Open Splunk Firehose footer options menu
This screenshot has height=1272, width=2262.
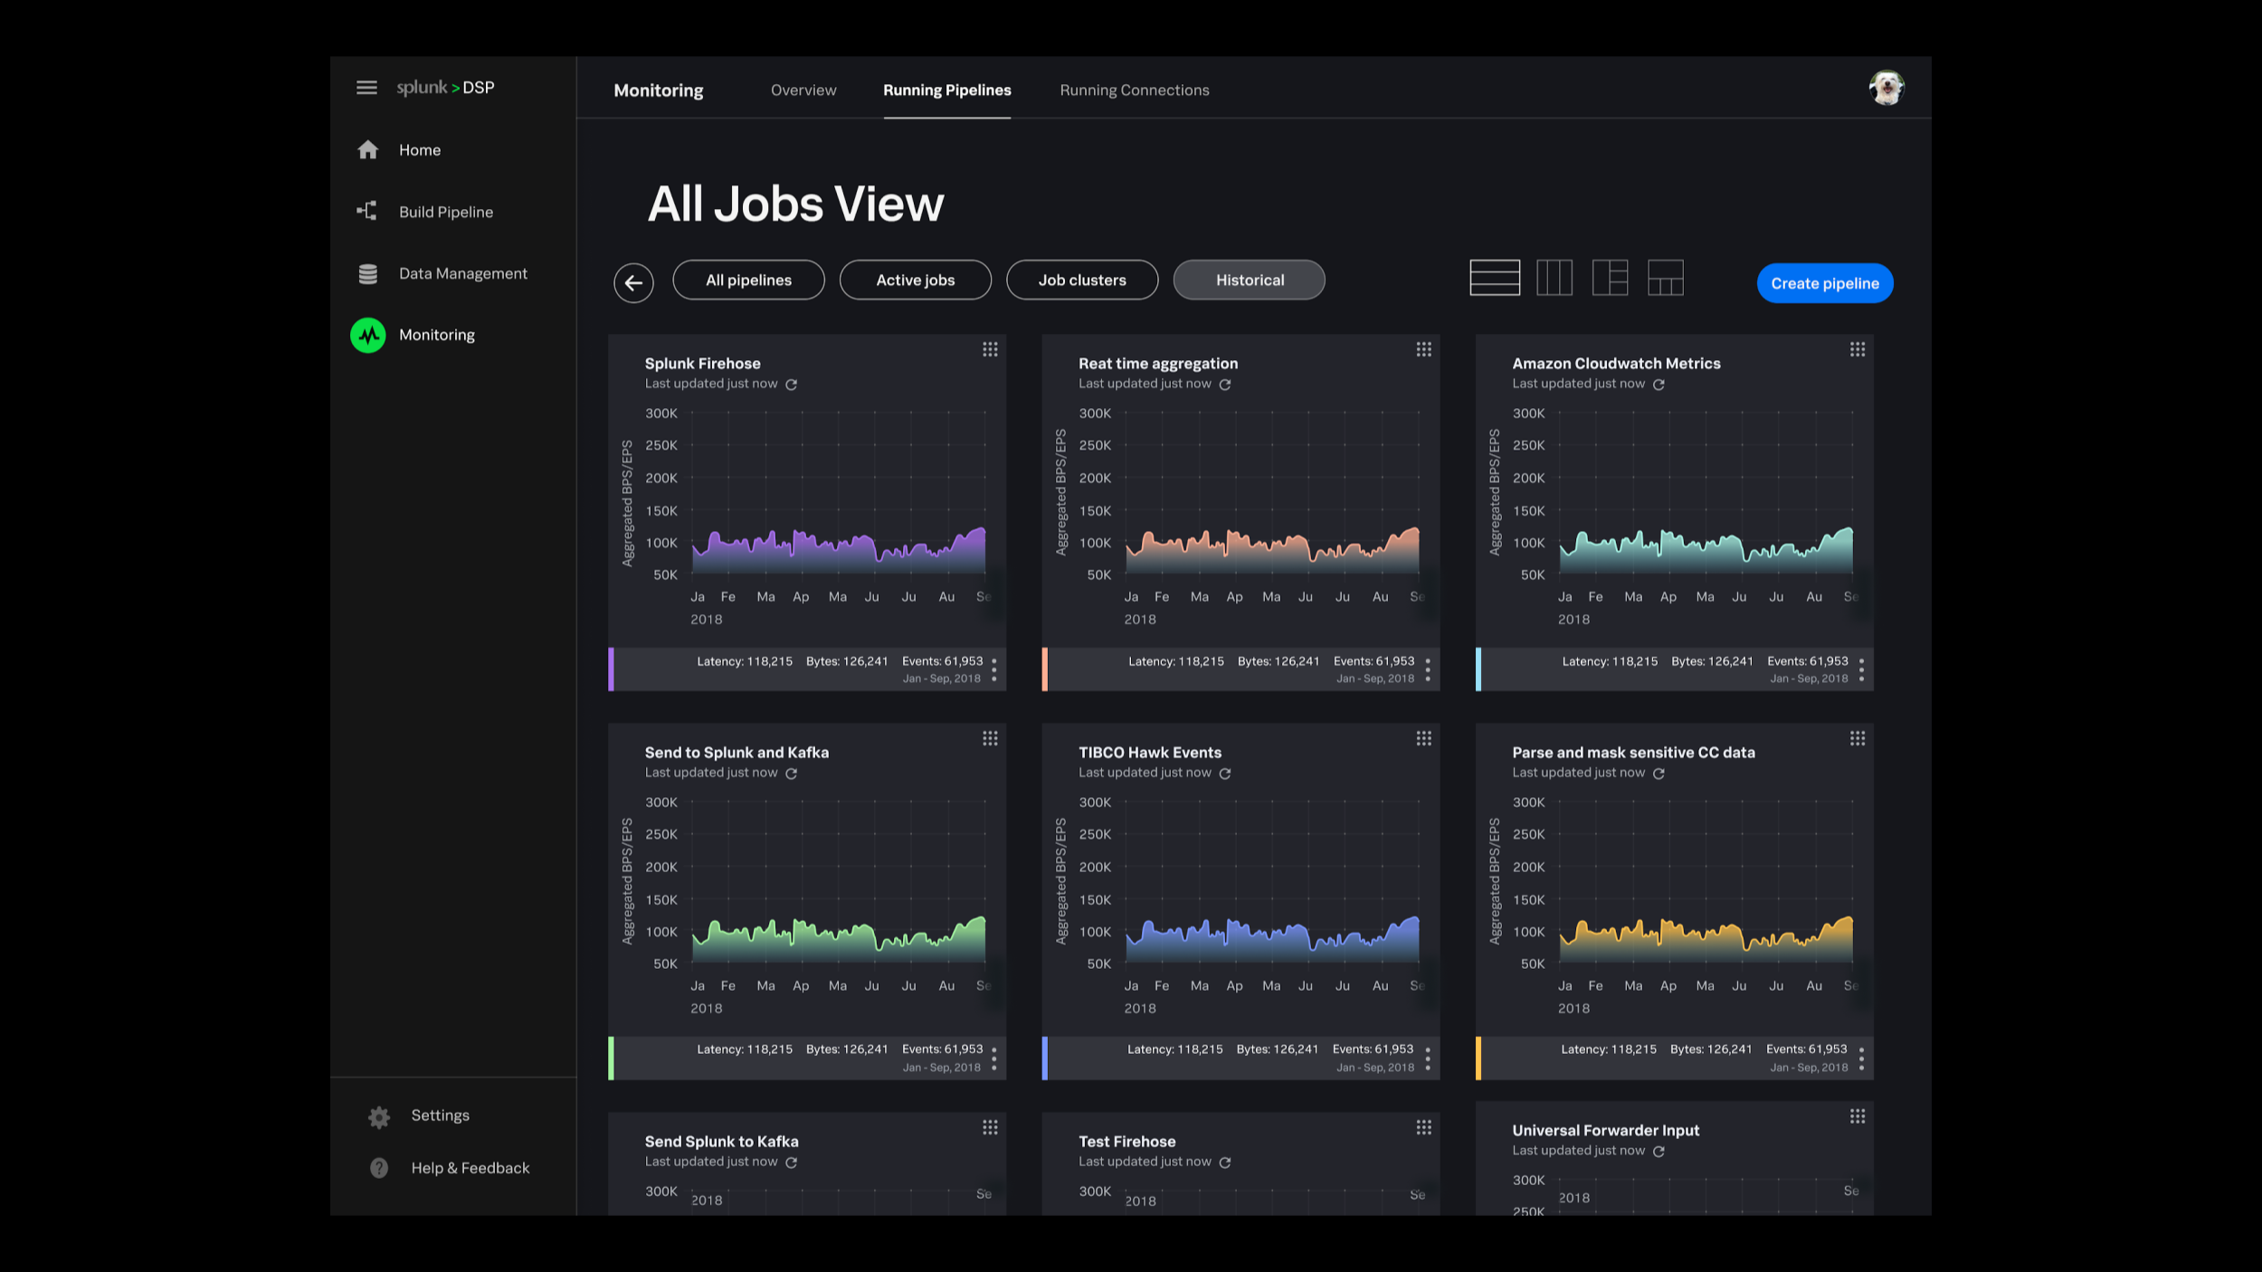[x=993, y=670]
